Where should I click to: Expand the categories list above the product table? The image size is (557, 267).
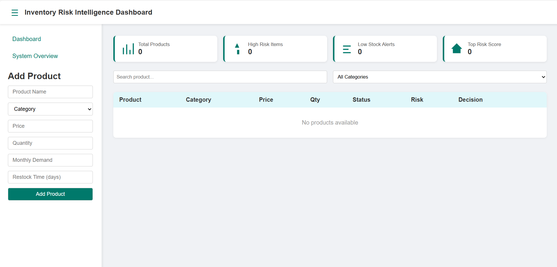coord(439,77)
